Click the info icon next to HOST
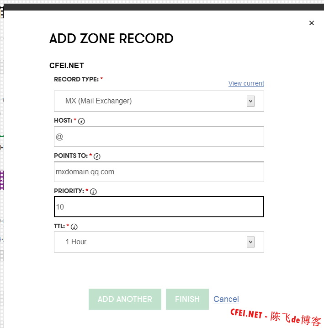The width and height of the screenshot is (324, 328). (81, 121)
